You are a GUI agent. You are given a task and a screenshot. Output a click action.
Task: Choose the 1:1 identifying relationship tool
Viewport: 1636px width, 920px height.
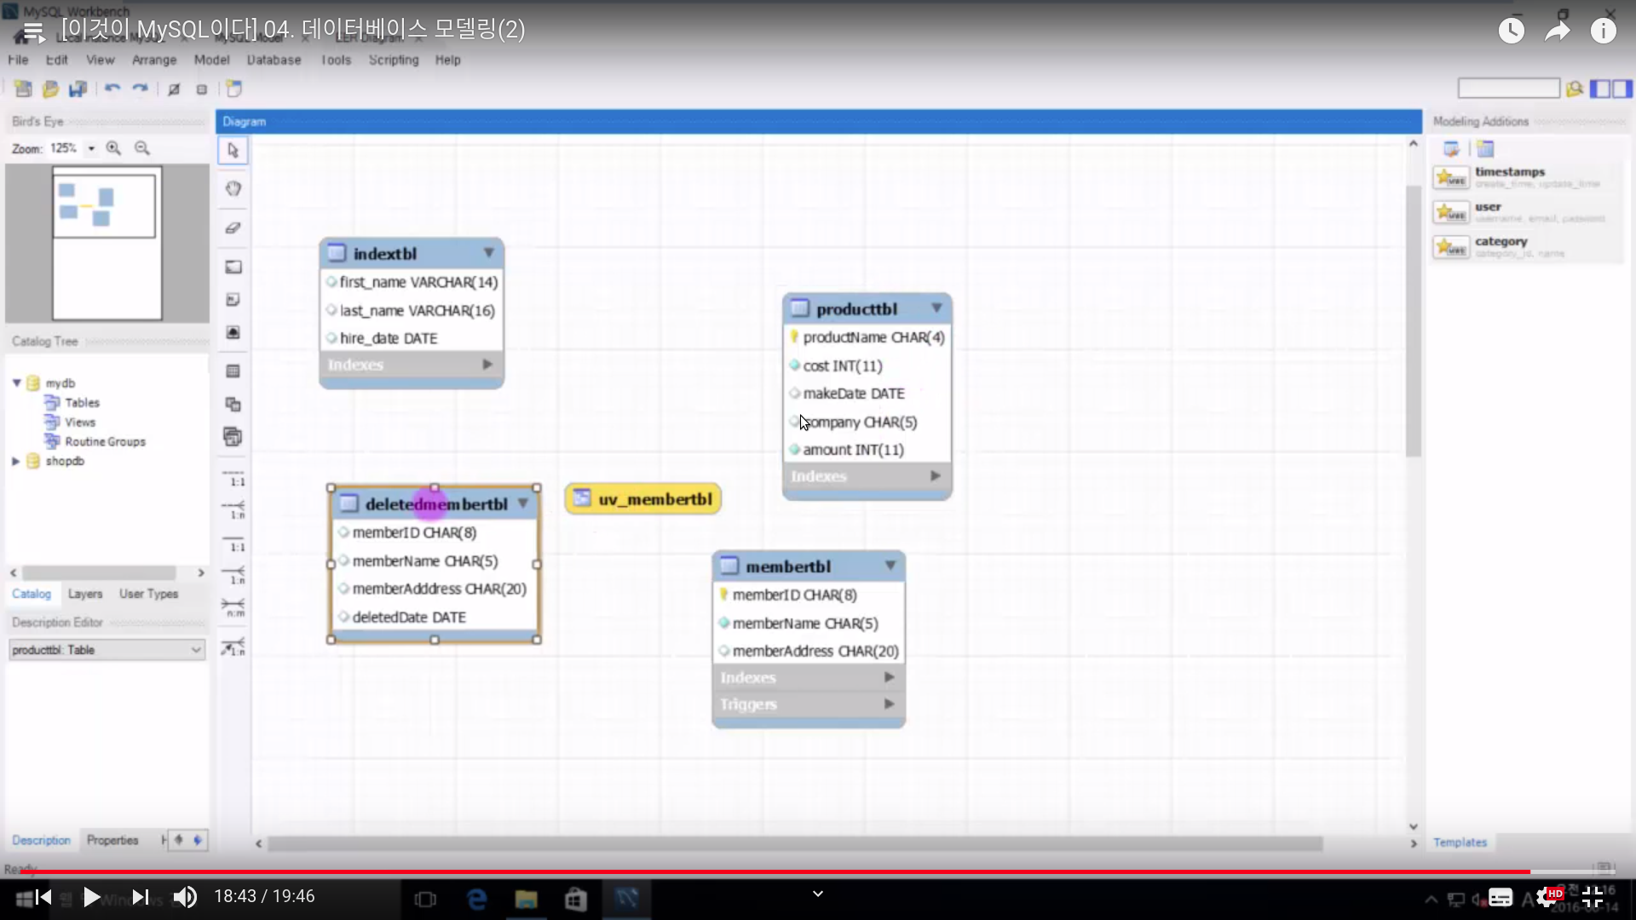(x=233, y=543)
